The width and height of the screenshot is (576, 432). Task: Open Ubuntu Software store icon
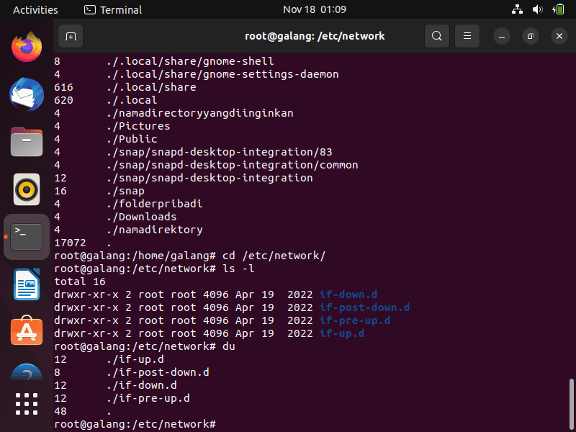coord(27,332)
